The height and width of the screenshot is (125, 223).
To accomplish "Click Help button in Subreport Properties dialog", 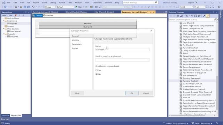I will 77,93.
